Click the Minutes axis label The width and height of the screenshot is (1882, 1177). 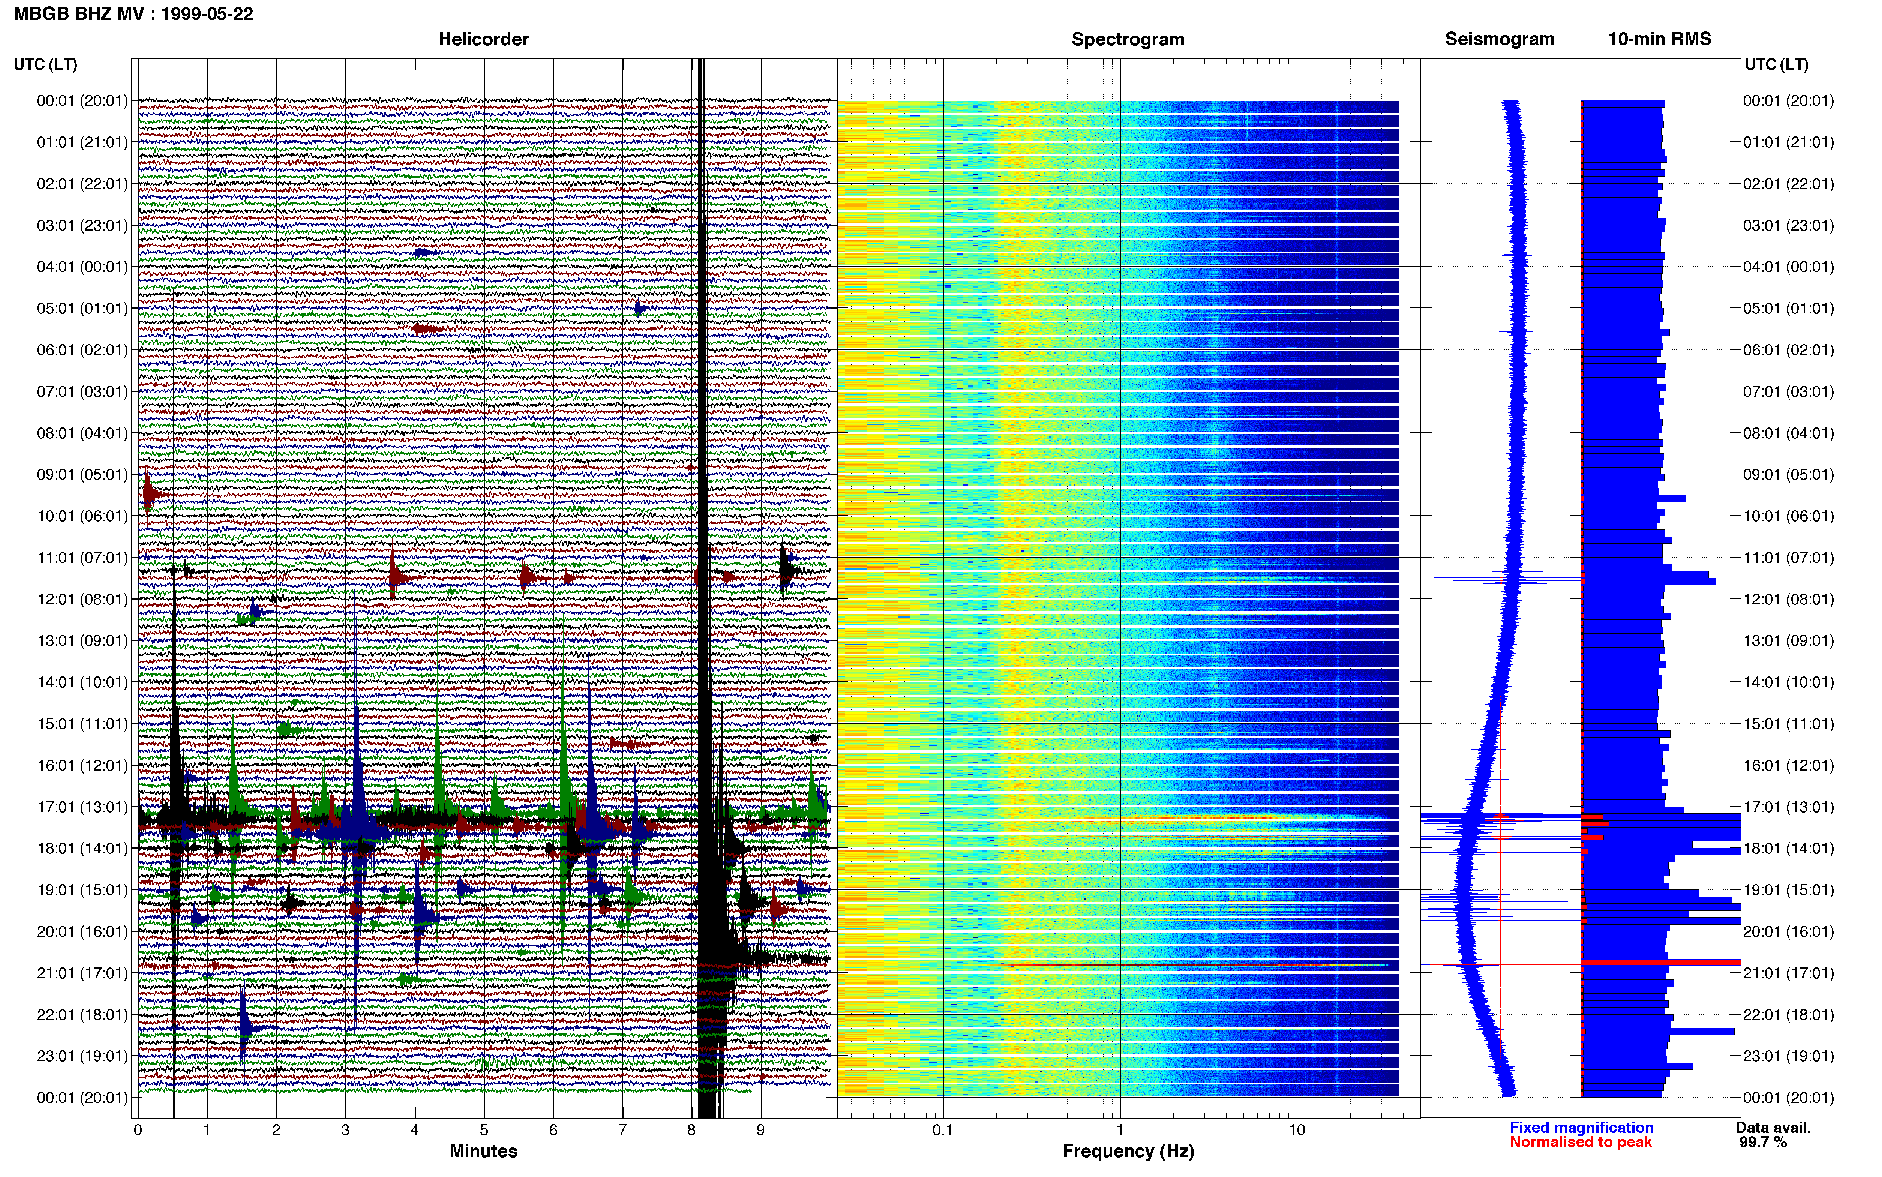(x=483, y=1151)
